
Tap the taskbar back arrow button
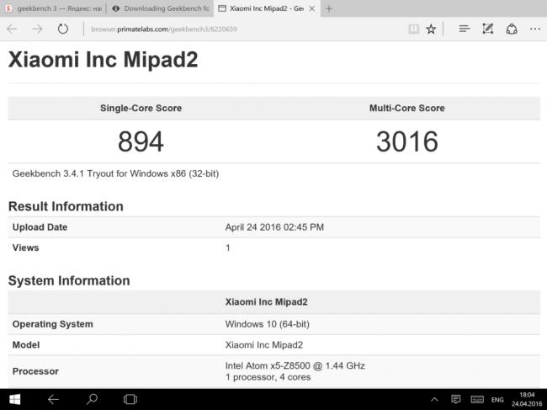(x=53, y=399)
